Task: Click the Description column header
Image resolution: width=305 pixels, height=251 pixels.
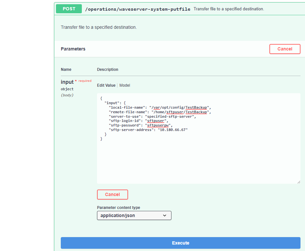Action: (x=107, y=69)
